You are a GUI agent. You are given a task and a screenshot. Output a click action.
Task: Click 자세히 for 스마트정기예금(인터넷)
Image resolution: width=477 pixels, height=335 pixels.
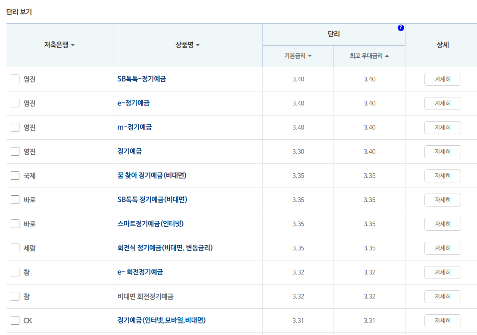[x=443, y=224]
